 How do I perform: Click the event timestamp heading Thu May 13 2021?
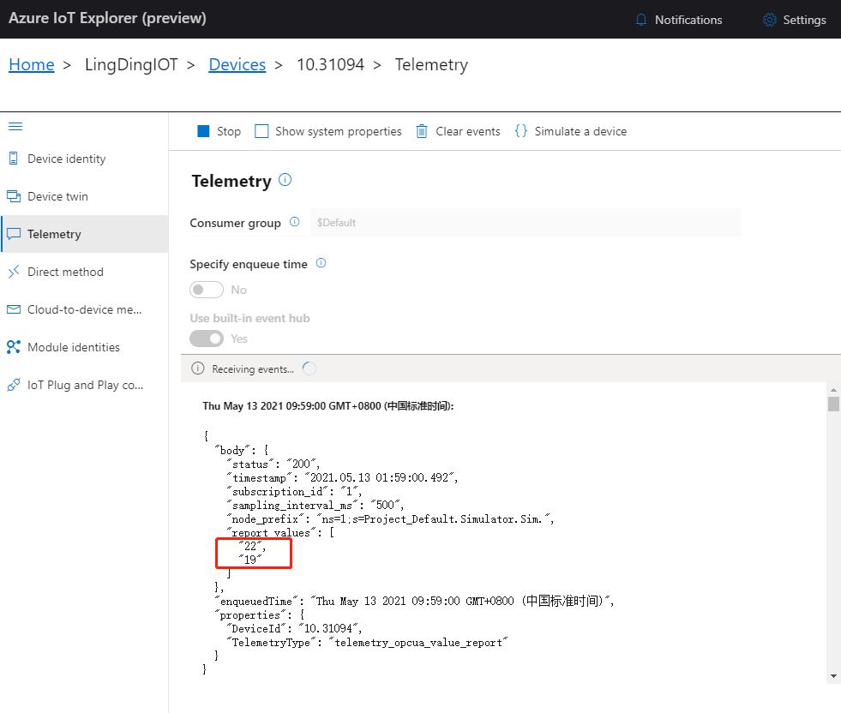pos(328,406)
